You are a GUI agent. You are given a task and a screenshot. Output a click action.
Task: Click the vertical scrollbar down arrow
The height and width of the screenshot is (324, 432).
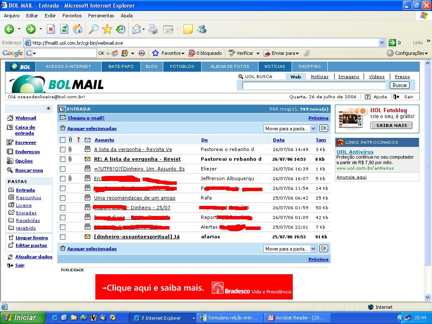pos(428,297)
